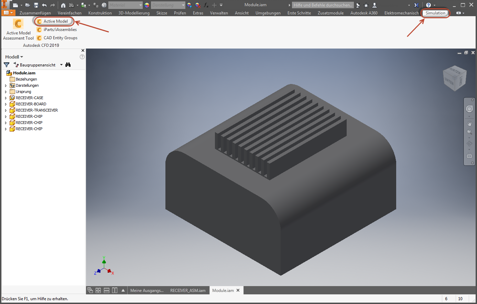Viewport: 477px width, 304px height.
Task: Click CAD Entity Groups button
Action: [x=57, y=38]
